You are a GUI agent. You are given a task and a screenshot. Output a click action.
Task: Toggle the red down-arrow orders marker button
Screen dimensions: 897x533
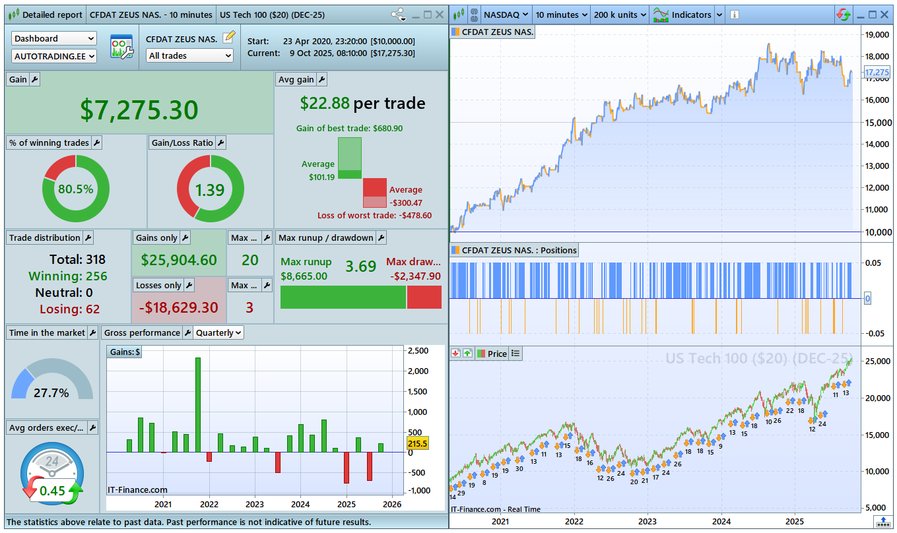tap(455, 354)
